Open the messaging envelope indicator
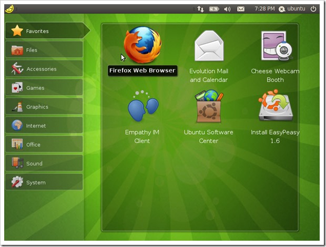 pyautogui.click(x=241, y=9)
